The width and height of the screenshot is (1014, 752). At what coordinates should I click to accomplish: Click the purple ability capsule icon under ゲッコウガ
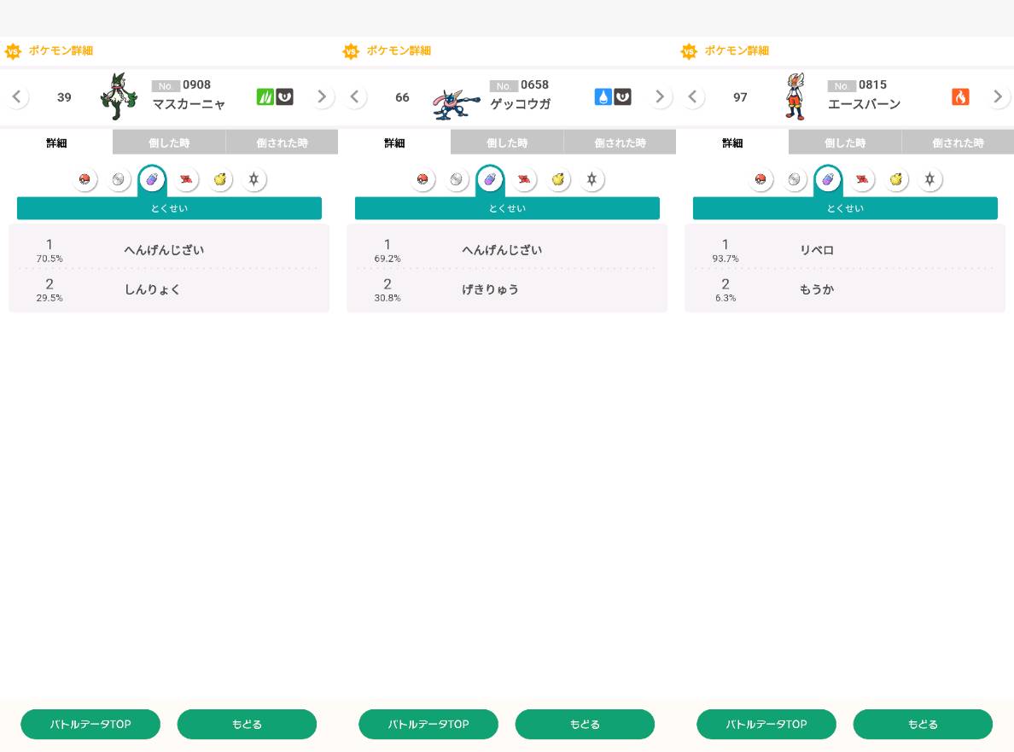(490, 179)
